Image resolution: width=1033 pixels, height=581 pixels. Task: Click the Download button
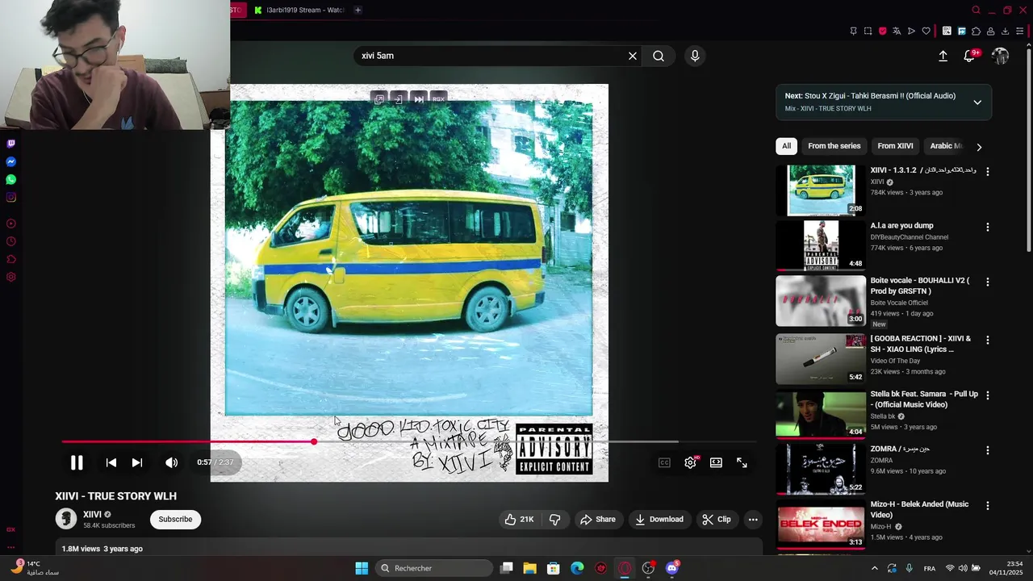[x=659, y=520]
